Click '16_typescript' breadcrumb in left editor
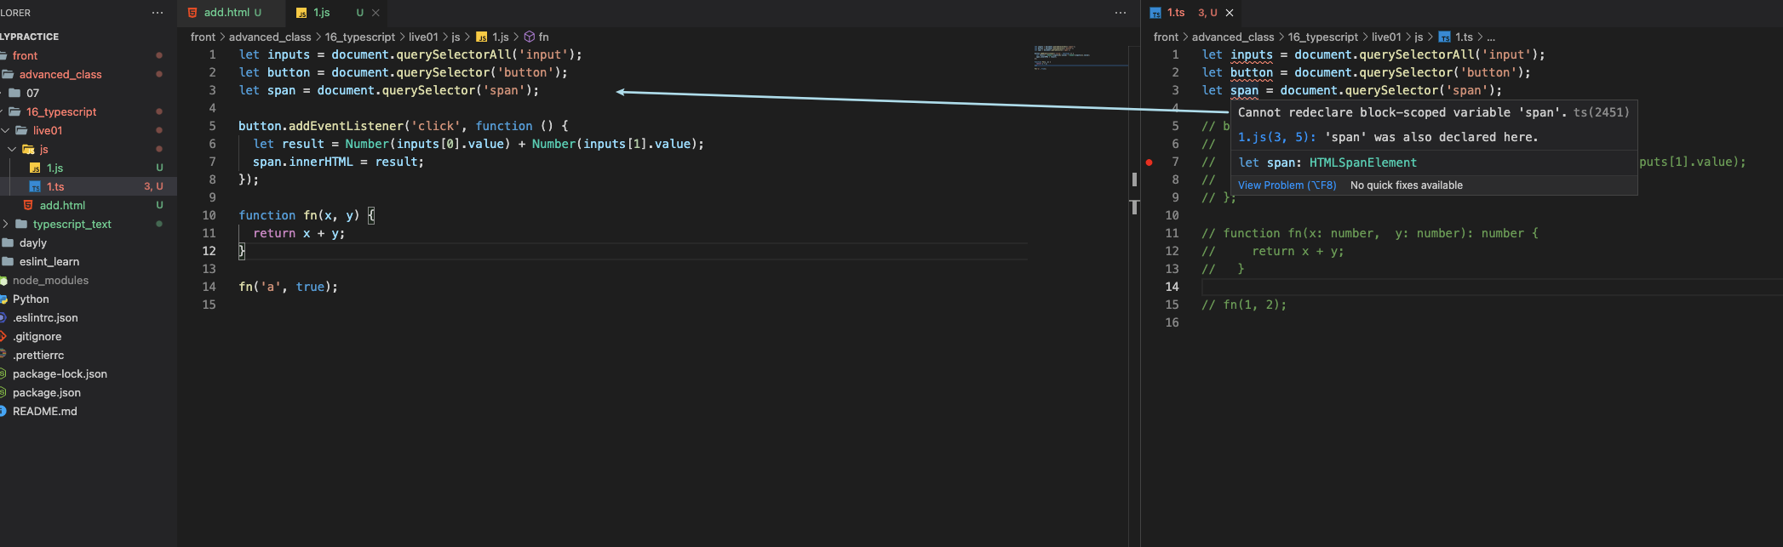Viewport: 1783px width, 547px height. click(360, 37)
